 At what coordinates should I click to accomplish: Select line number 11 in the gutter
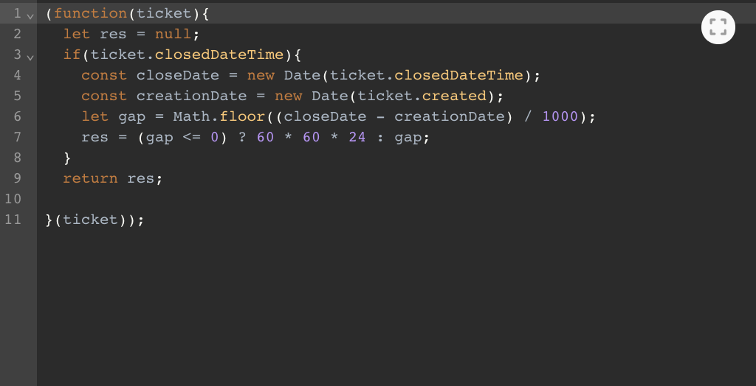pyautogui.click(x=13, y=220)
